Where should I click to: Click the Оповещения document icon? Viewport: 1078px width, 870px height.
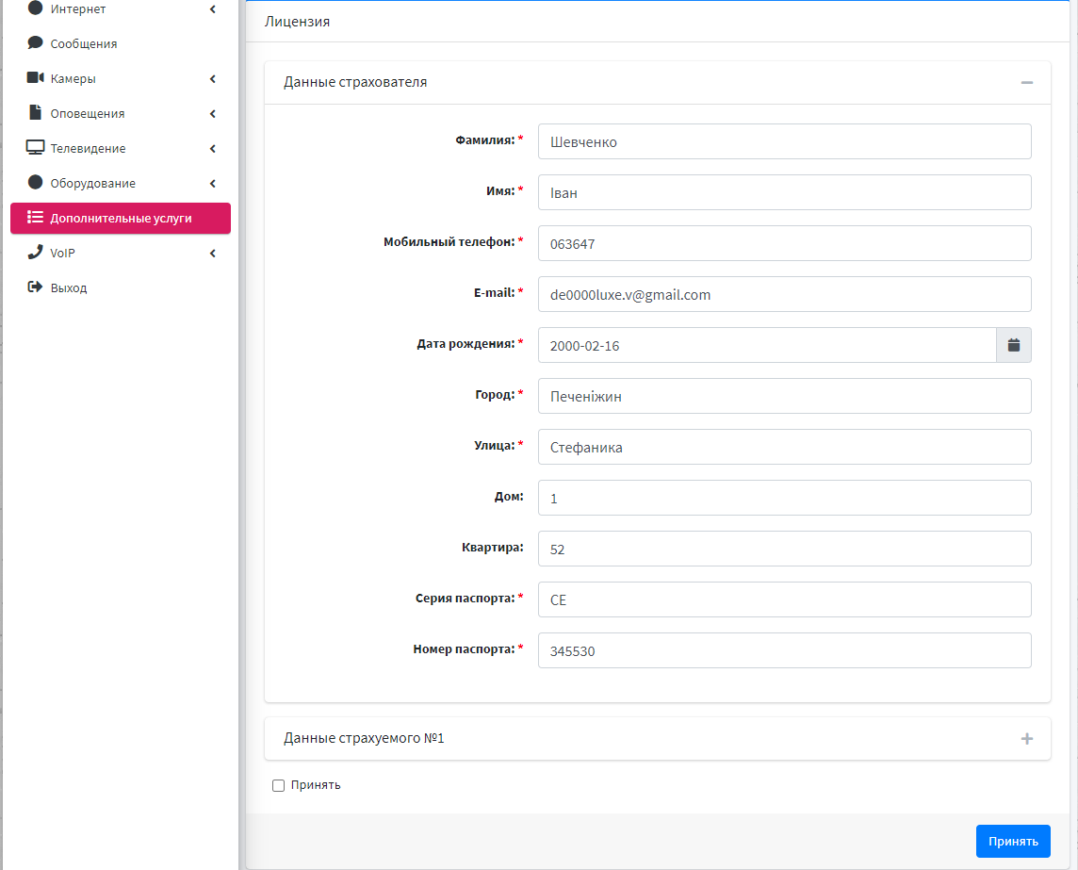[x=35, y=112]
